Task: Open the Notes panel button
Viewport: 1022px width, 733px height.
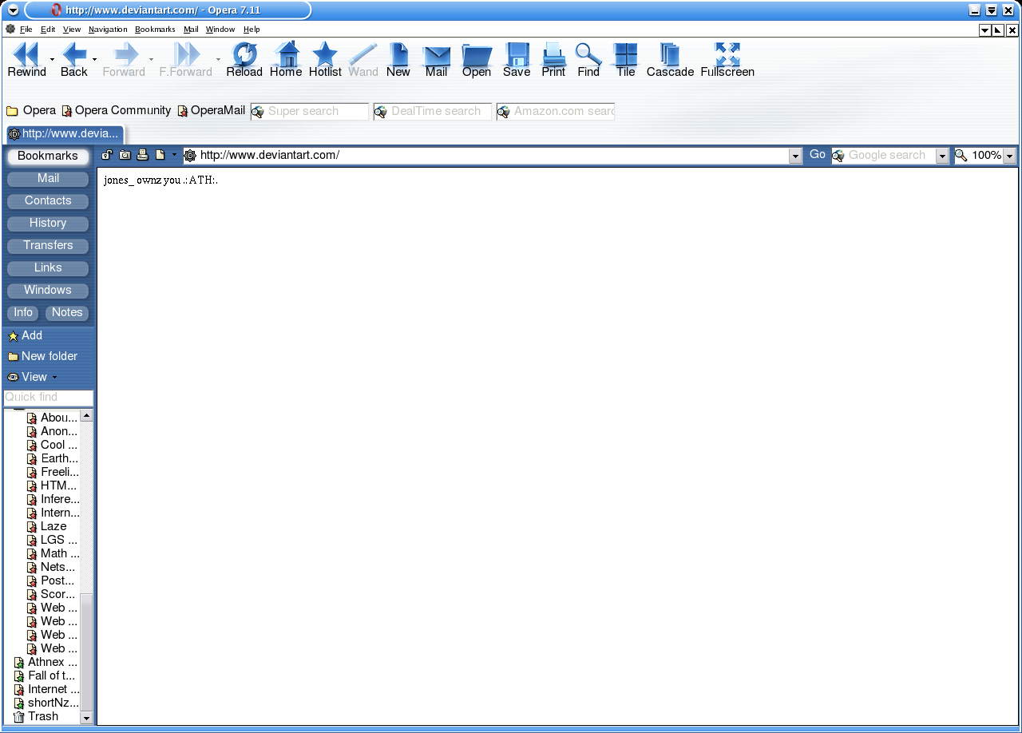Action: coord(67,312)
